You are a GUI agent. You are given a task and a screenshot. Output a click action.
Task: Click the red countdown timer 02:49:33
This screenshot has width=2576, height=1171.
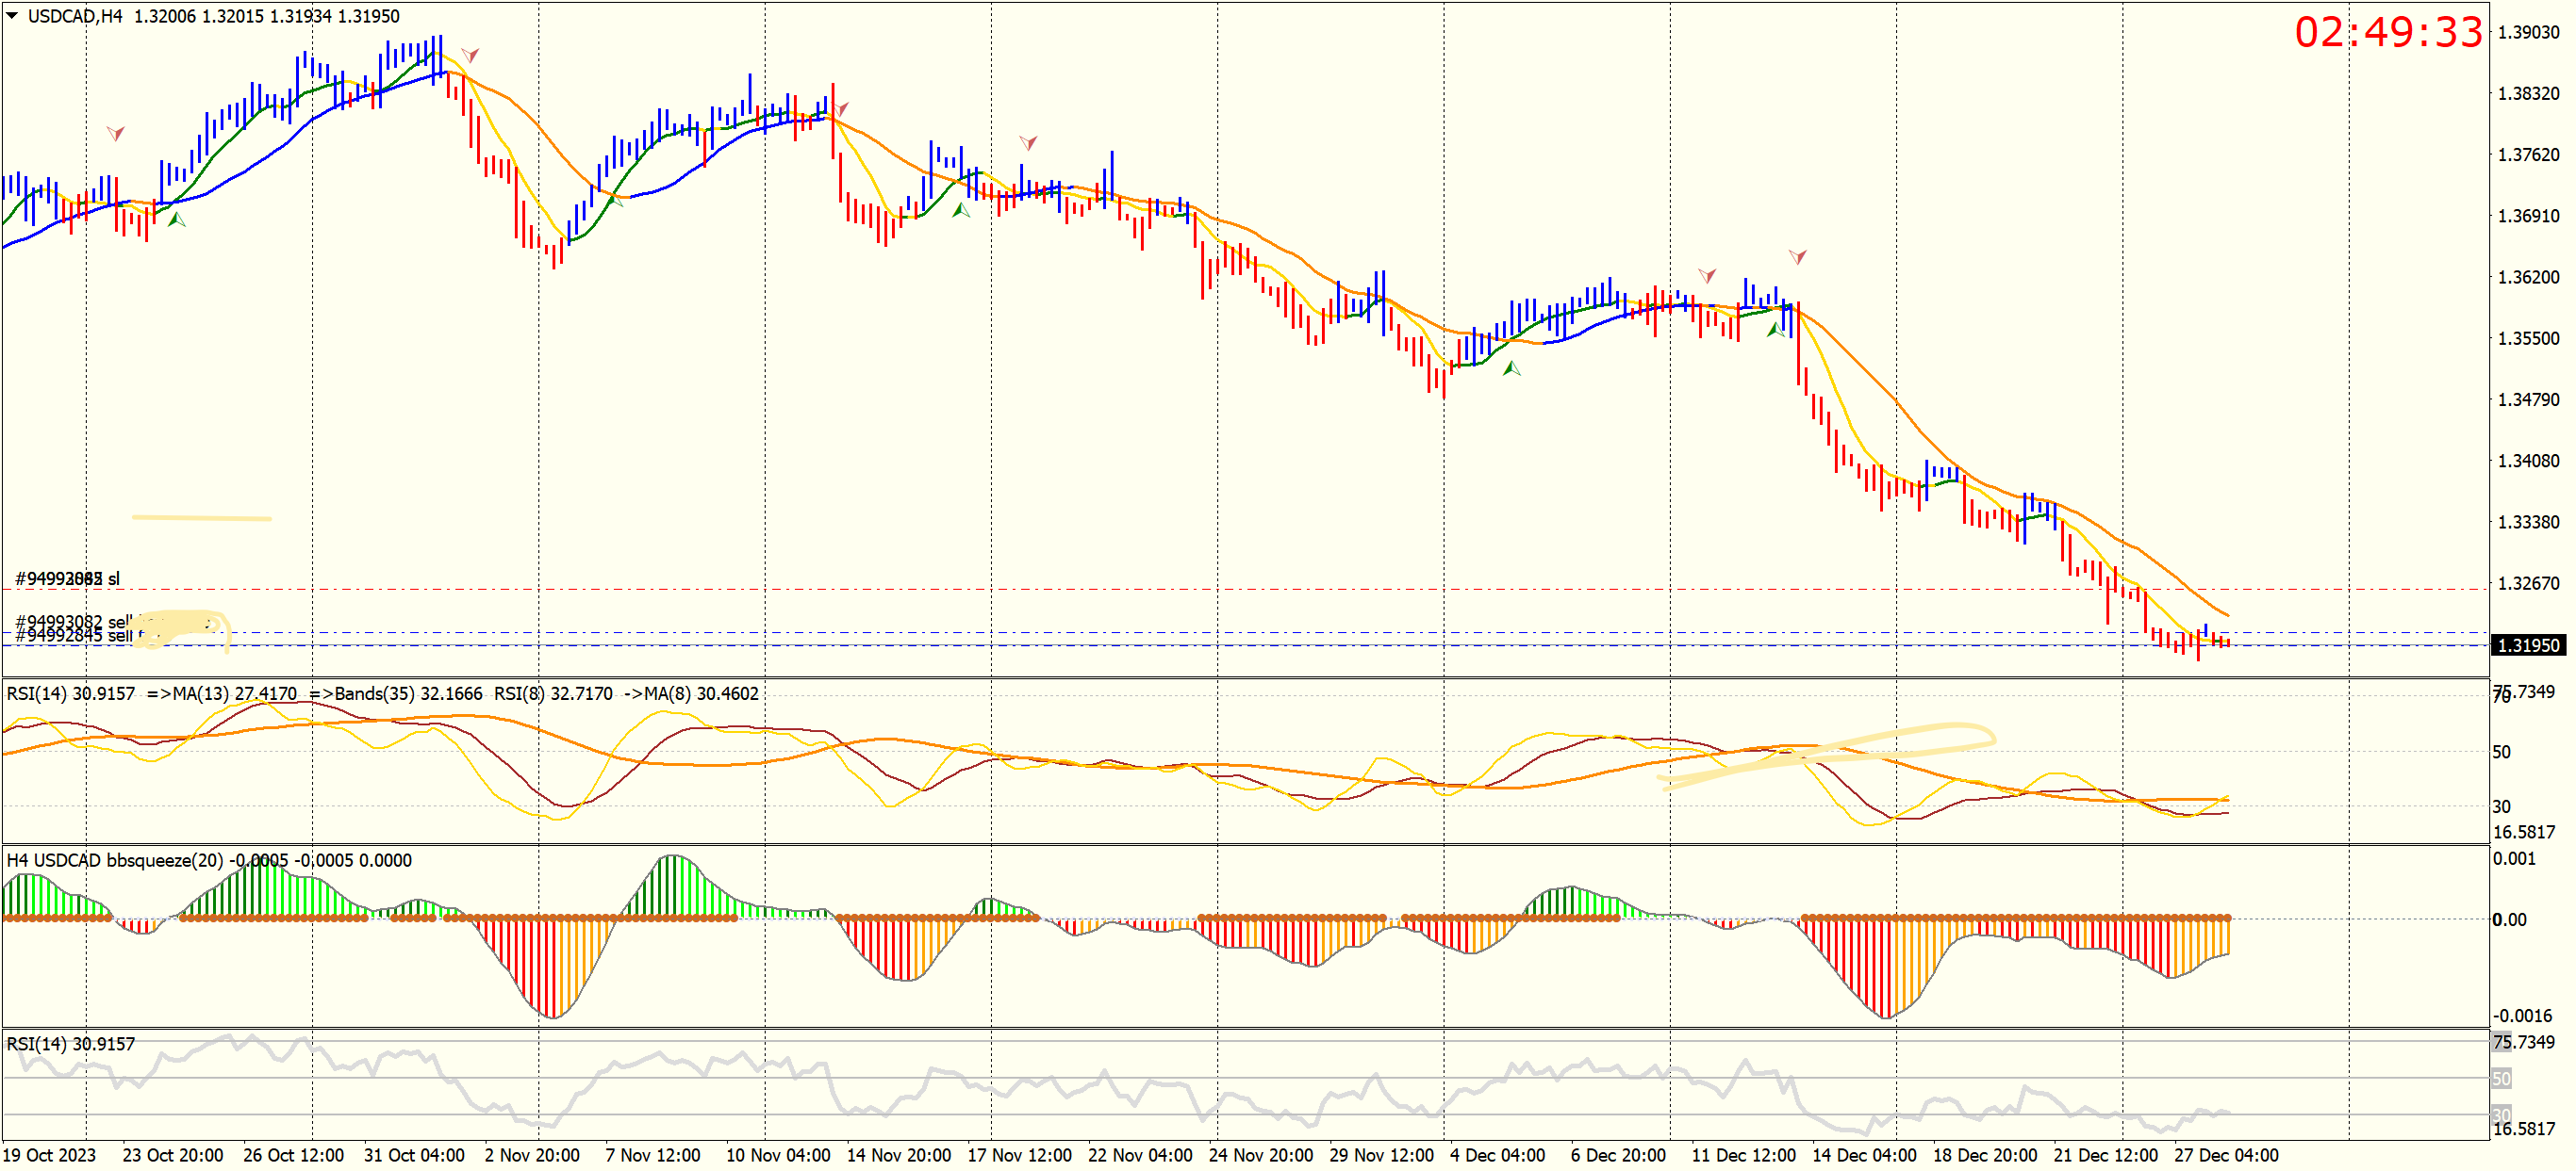[2388, 32]
